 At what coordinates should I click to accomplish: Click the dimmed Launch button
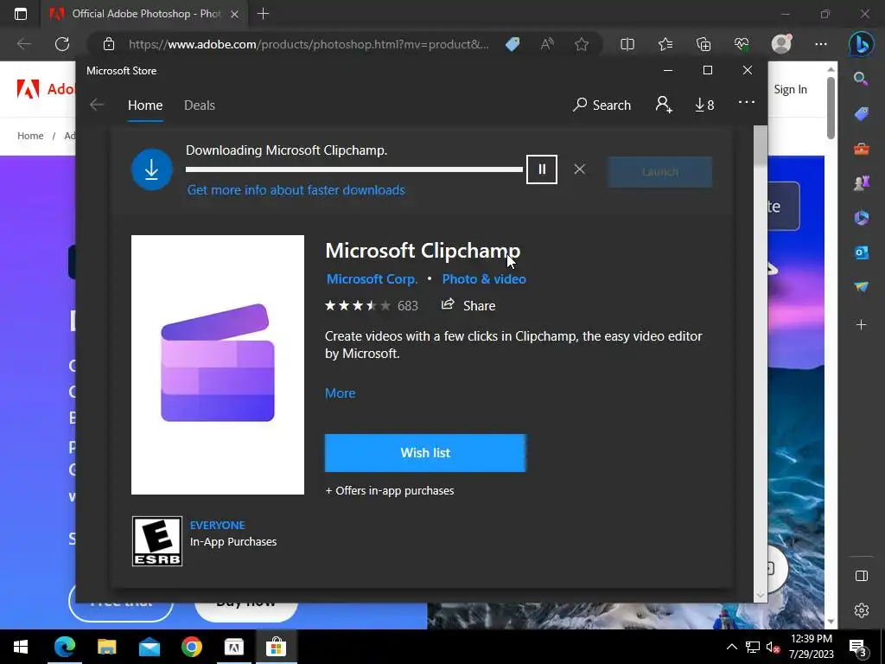[x=659, y=172]
